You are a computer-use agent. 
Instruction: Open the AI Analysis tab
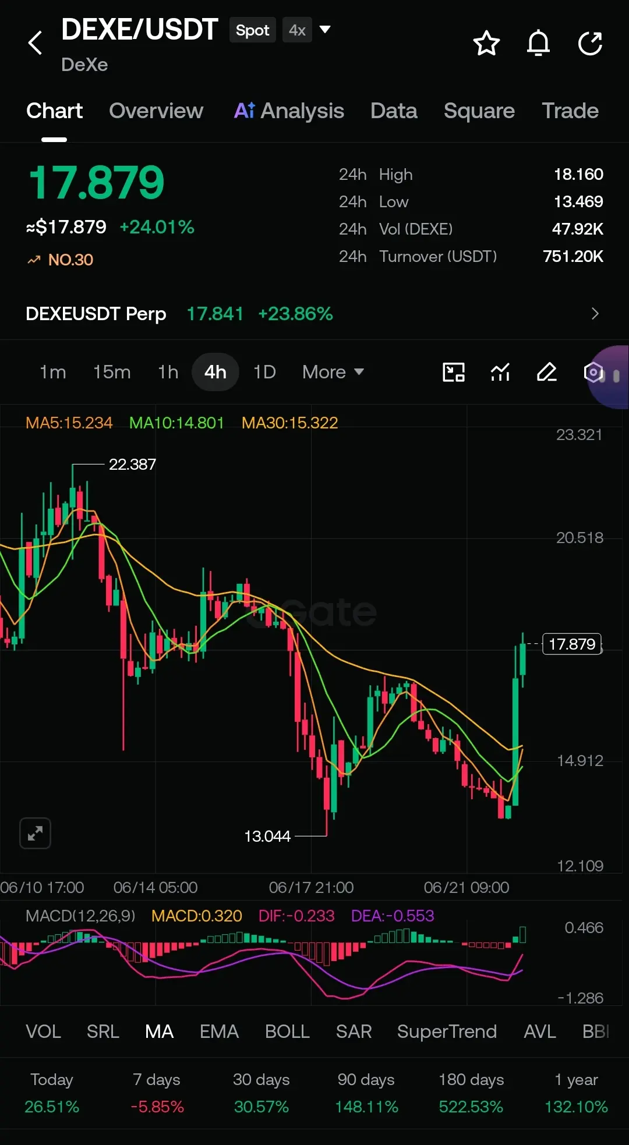coord(289,111)
